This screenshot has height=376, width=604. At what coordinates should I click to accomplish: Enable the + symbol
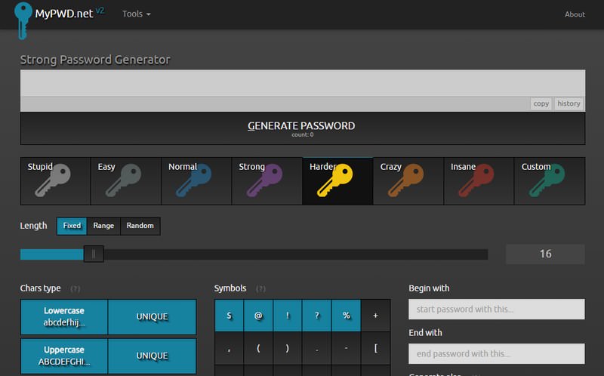pos(375,316)
